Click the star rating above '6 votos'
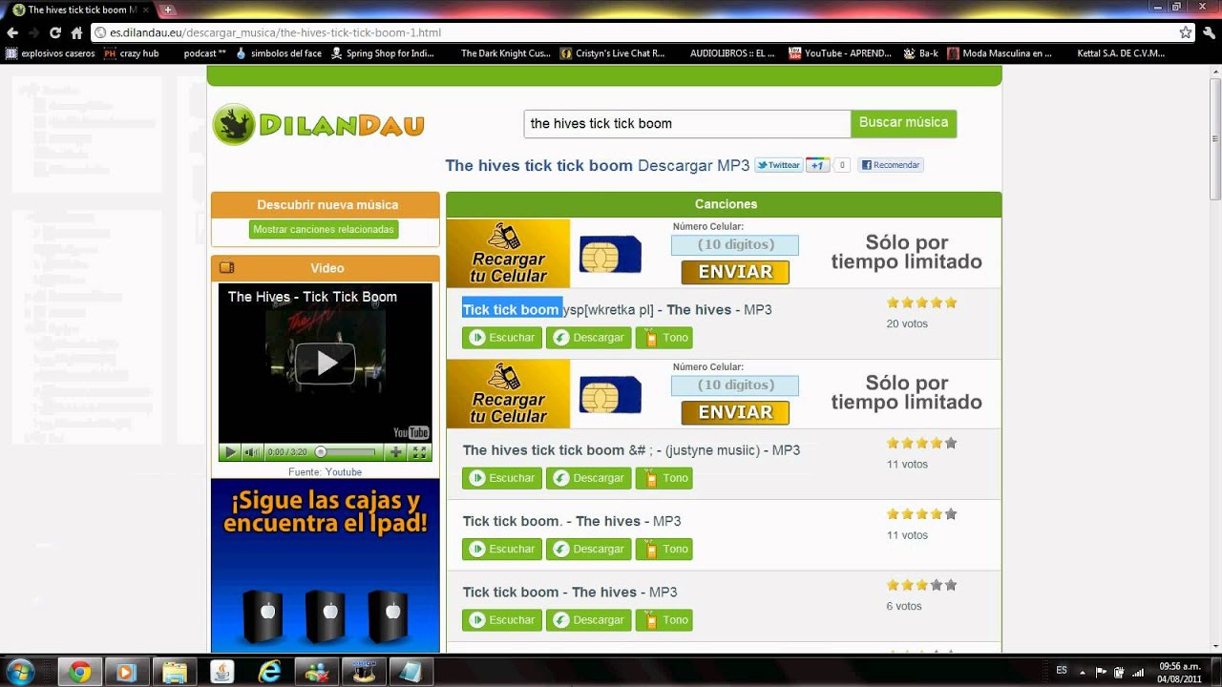The height and width of the screenshot is (687, 1222). click(x=921, y=585)
